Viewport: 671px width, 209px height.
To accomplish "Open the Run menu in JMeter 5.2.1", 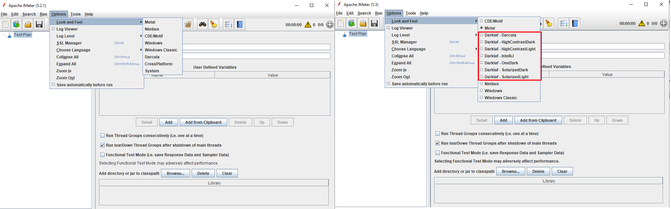I will click(x=44, y=14).
